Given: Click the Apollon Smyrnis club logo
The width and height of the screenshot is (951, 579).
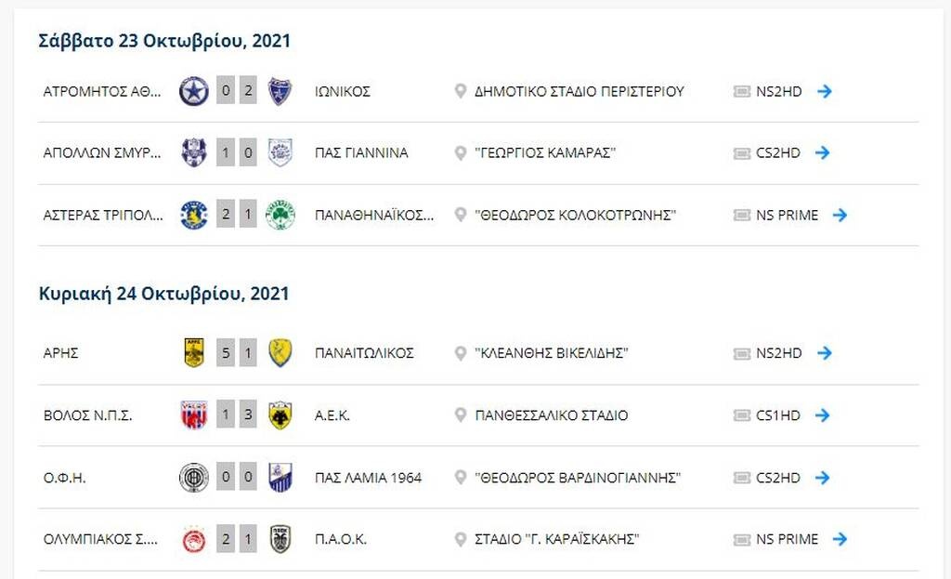Looking at the screenshot, I should (193, 152).
